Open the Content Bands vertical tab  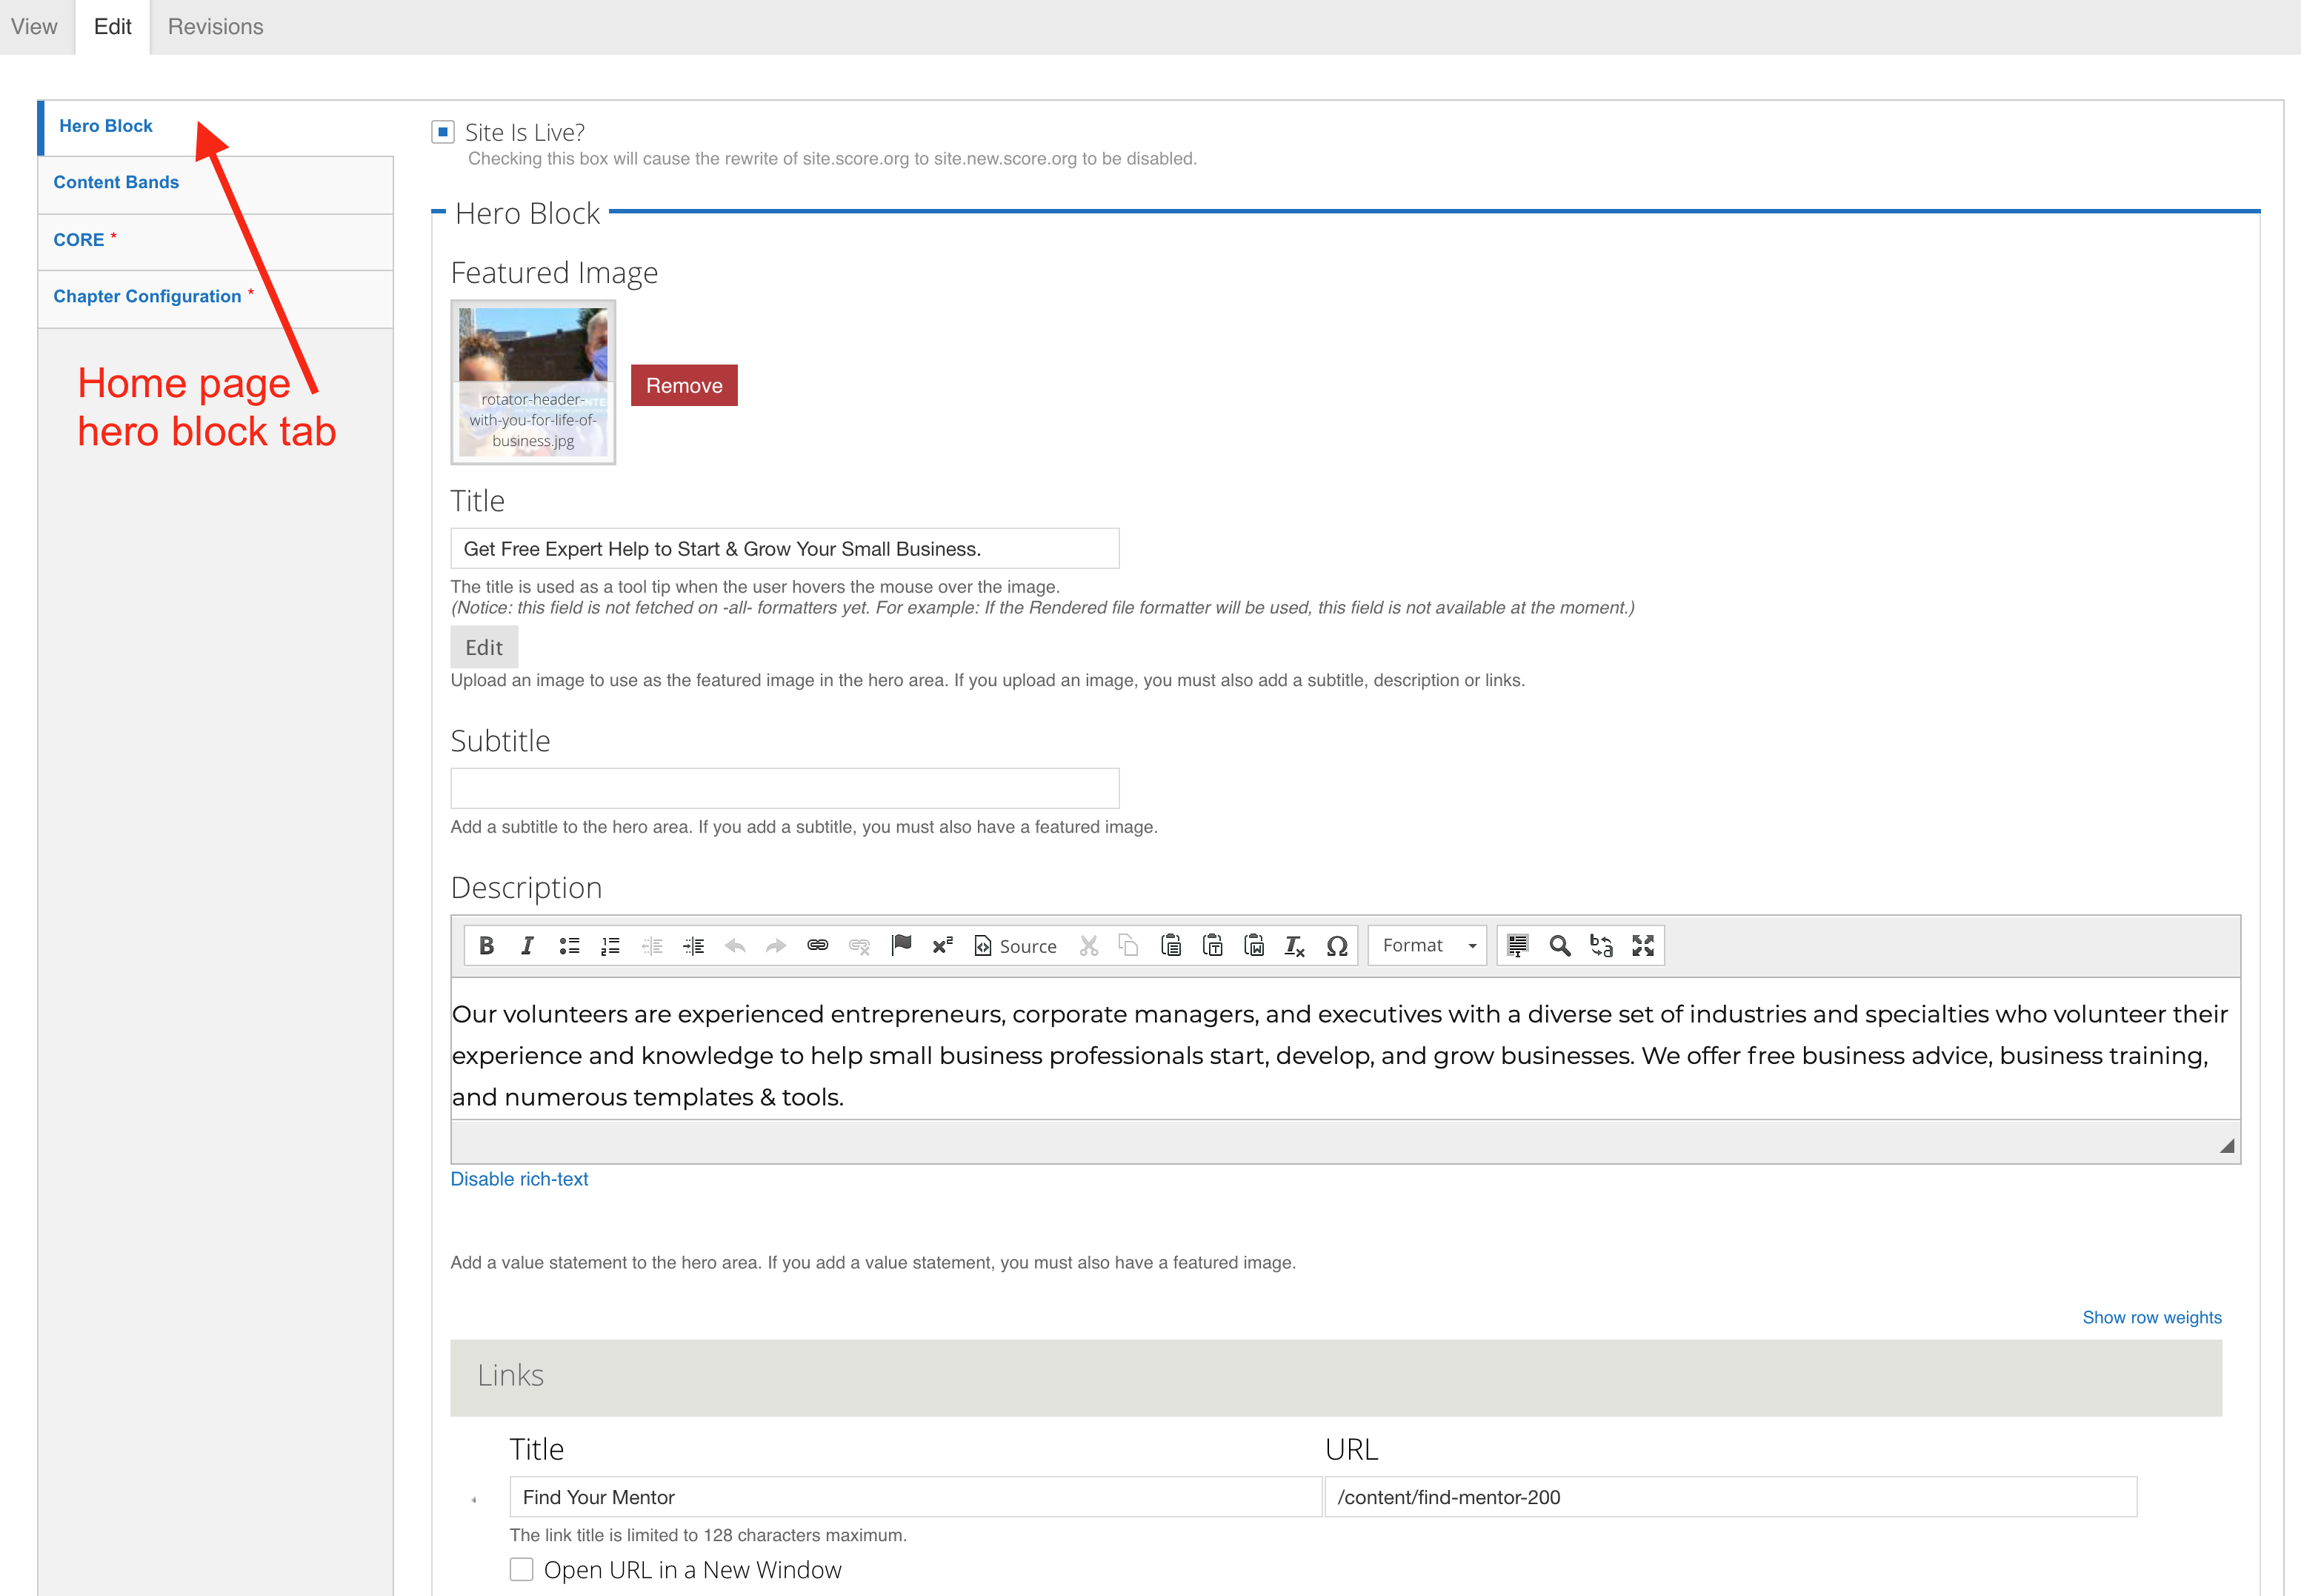(116, 182)
